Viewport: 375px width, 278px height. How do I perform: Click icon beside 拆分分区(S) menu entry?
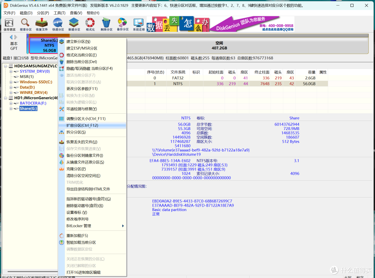[62, 132]
